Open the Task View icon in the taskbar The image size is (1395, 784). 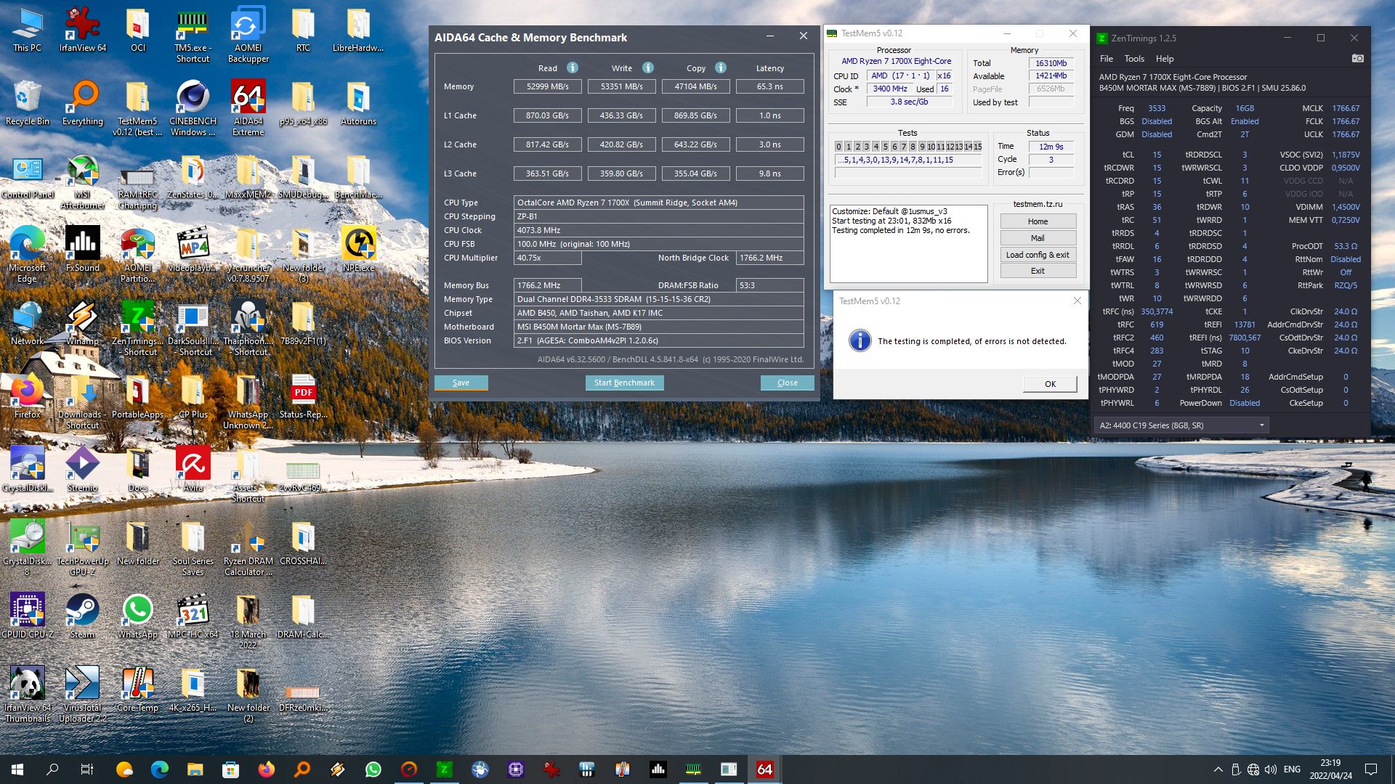pyautogui.click(x=87, y=769)
